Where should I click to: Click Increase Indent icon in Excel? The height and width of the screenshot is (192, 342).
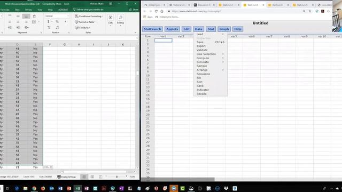pos(18,27)
